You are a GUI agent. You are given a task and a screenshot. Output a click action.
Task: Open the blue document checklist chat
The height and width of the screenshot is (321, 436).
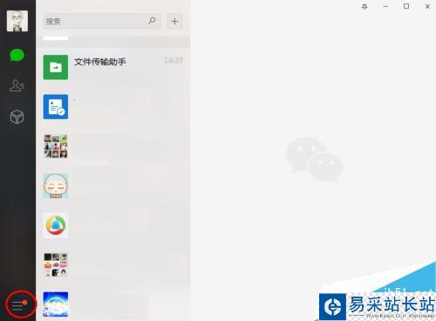[x=113, y=107]
